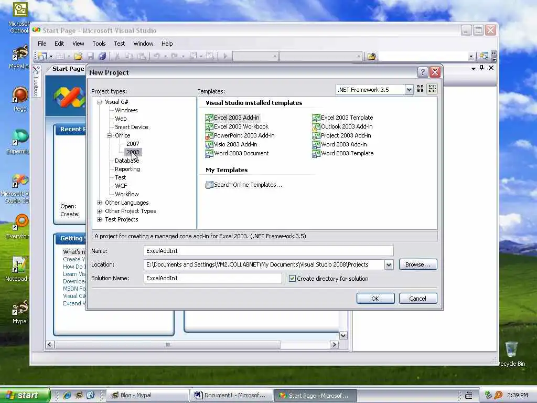537x403 pixels.
Task: Select the Word 2003 Add-in template
Action: point(339,144)
